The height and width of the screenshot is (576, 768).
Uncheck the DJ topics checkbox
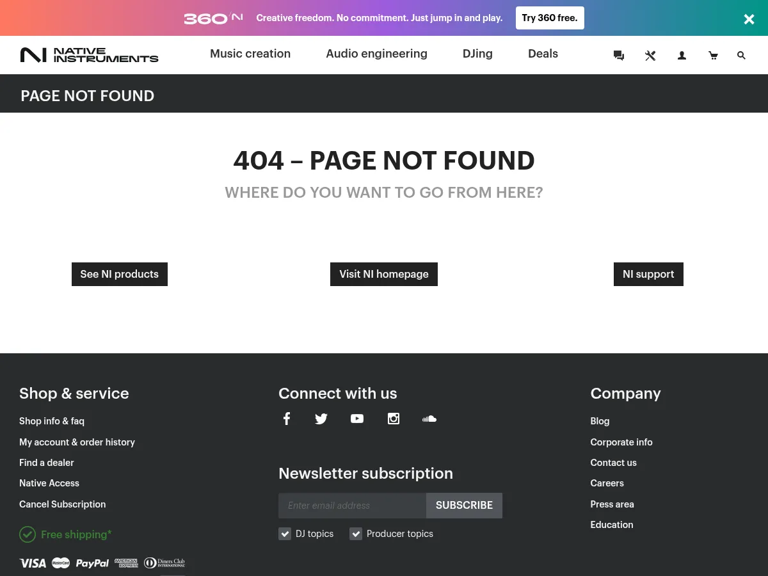pos(285,534)
